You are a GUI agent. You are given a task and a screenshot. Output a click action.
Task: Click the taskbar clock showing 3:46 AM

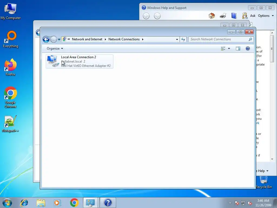(x=263, y=203)
